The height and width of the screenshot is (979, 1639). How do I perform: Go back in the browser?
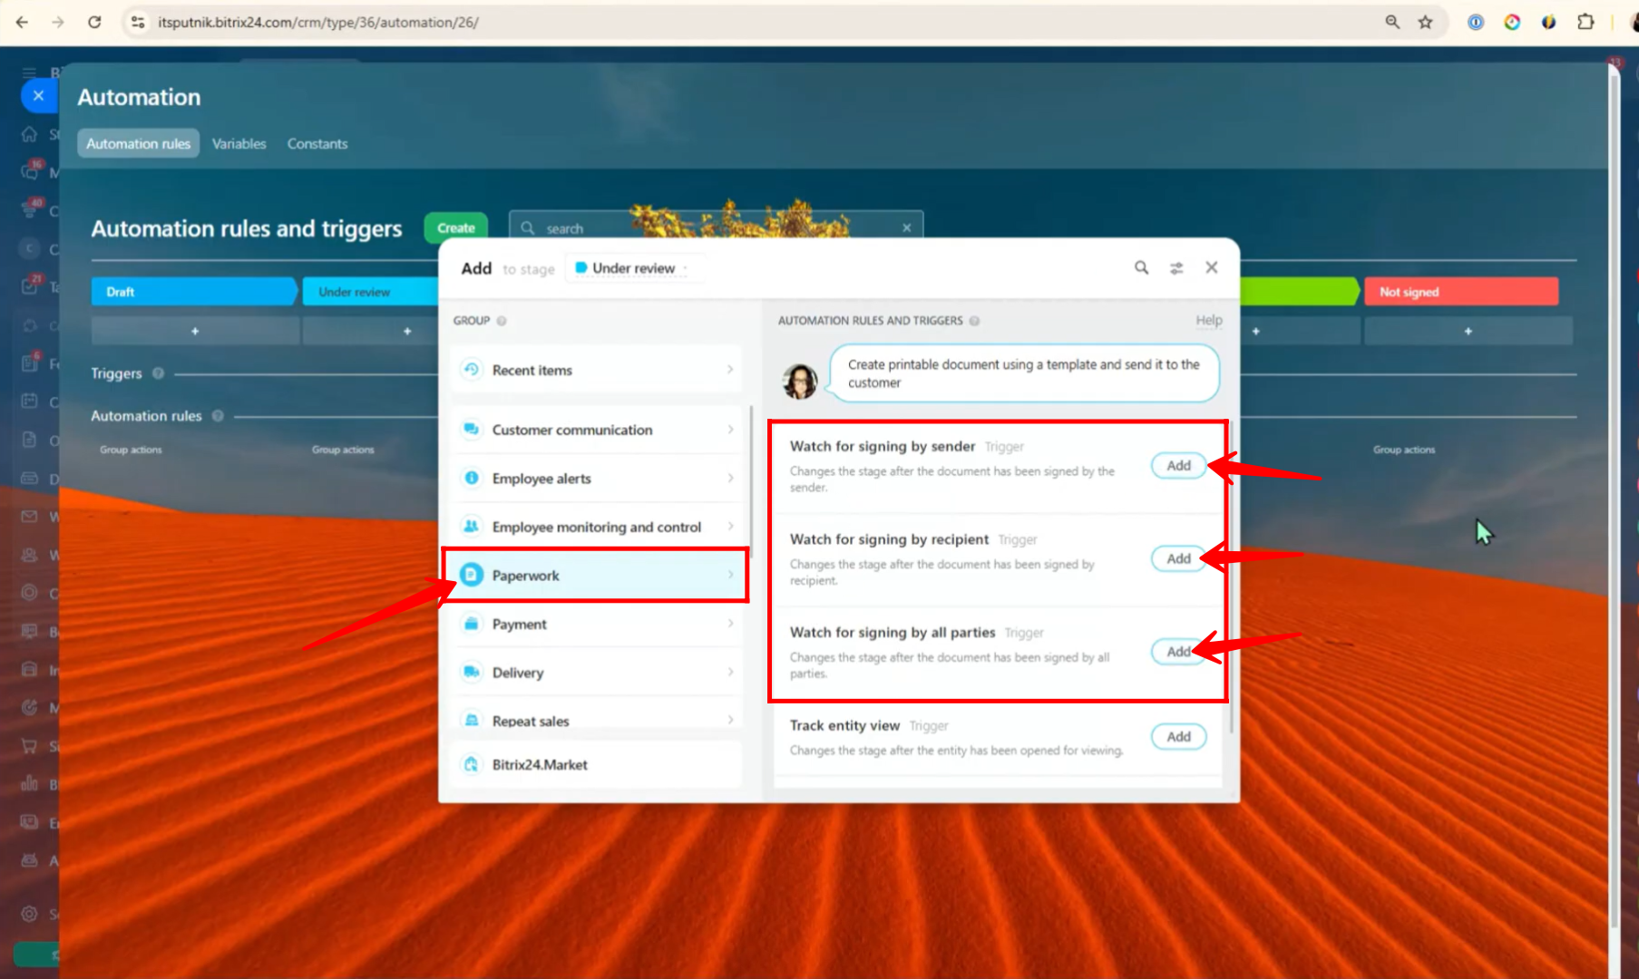click(22, 22)
